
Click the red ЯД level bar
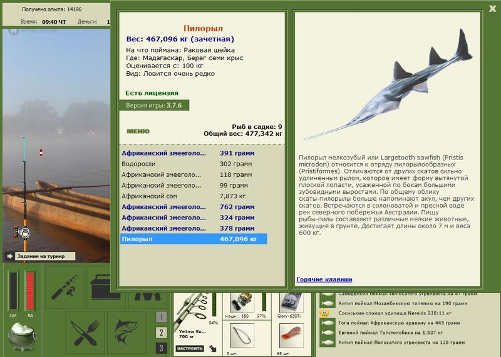point(29,291)
